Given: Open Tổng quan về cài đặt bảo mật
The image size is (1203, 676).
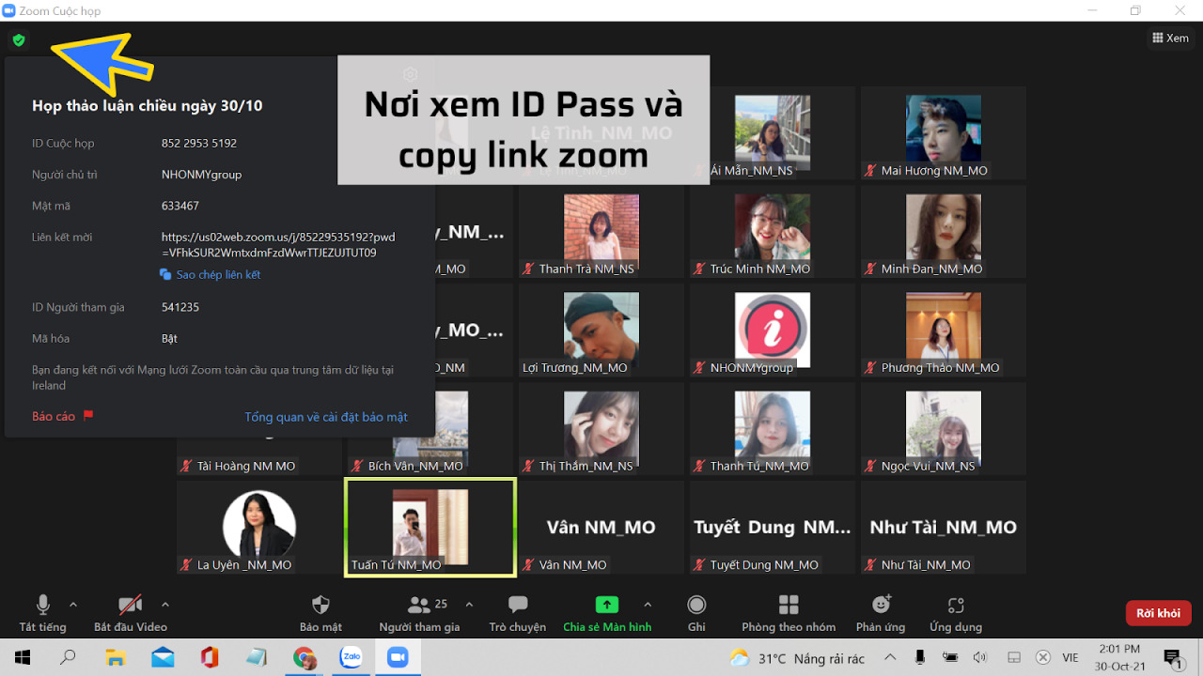Looking at the screenshot, I should [x=327, y=416].
